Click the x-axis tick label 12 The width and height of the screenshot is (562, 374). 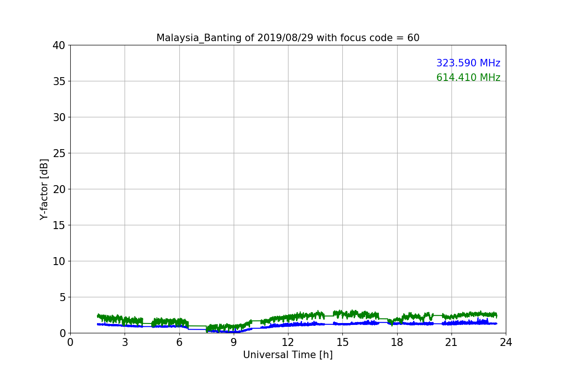(288, 342)
